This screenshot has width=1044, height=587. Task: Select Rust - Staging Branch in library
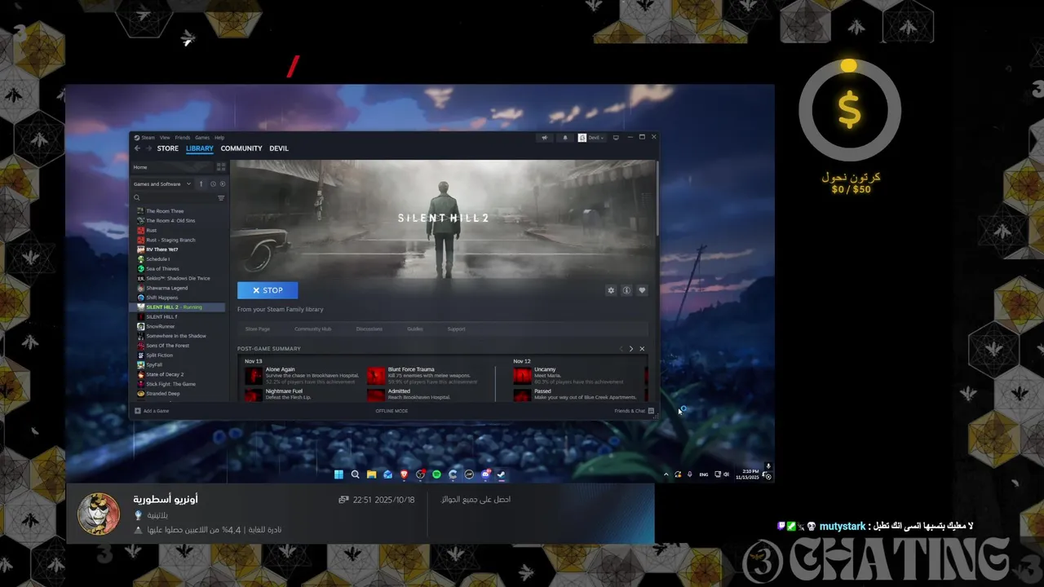tap(171, 240)
